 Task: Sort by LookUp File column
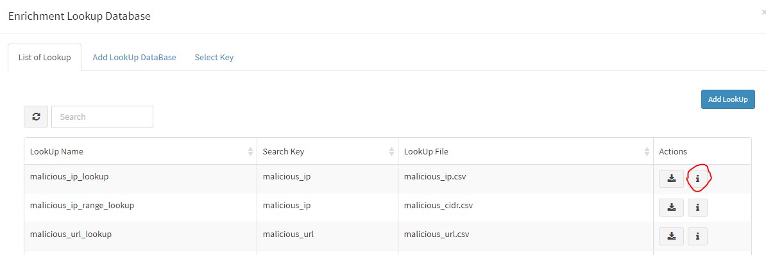525,151
